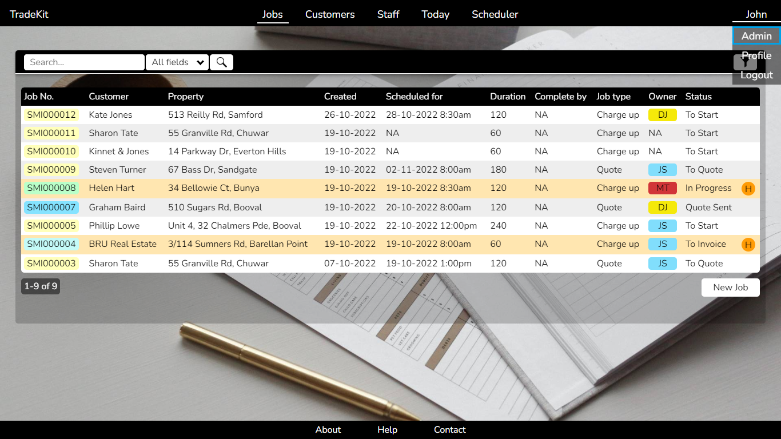Click the JS owner badge for Phillip Lowe
Image resolution: width=781 pixels, height=439 pixels.
[662, 226]
